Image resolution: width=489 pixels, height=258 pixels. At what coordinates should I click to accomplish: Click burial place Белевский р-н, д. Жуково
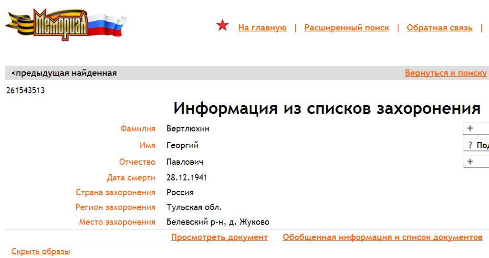coord(218,222)
